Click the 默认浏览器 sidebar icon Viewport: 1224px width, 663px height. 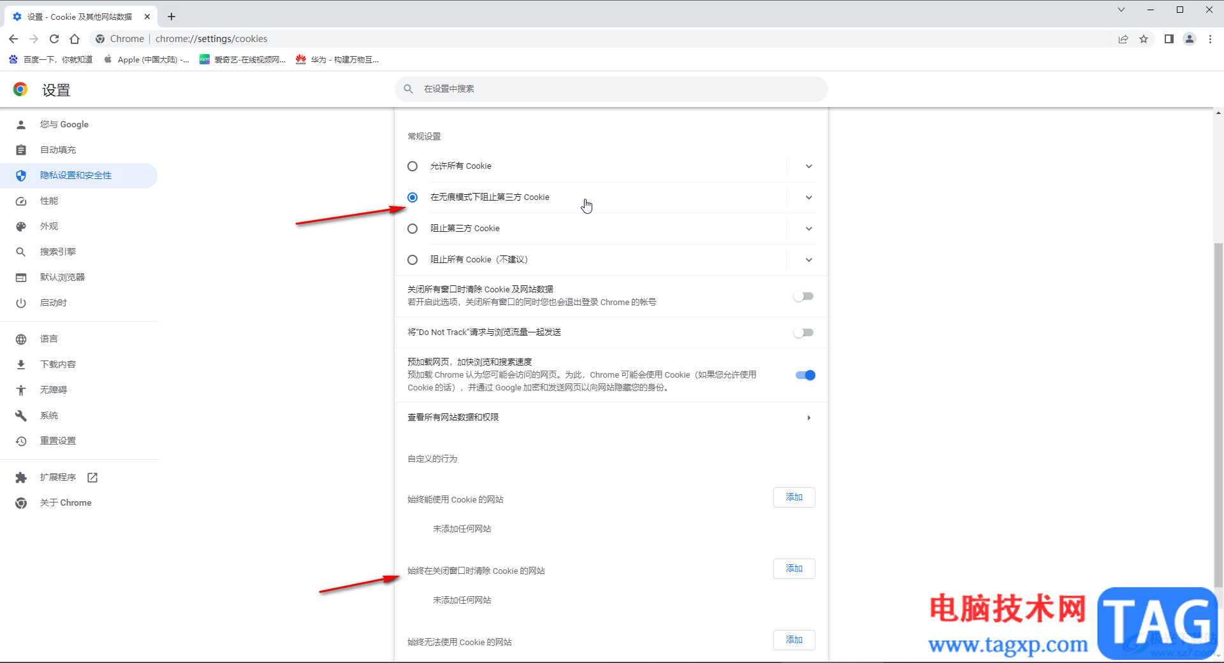tap(21, 277)
